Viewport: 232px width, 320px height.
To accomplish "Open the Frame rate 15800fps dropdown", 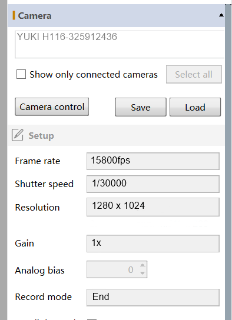I will click(153, 161).
